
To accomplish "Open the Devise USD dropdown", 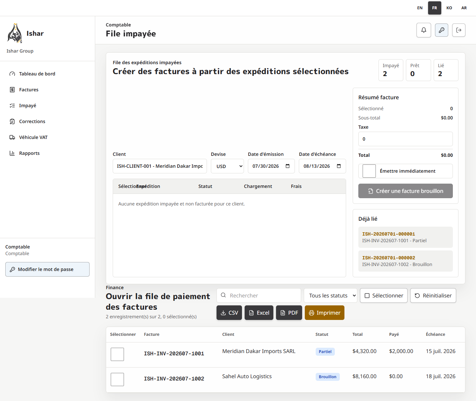I will click(x=227, y=166).
